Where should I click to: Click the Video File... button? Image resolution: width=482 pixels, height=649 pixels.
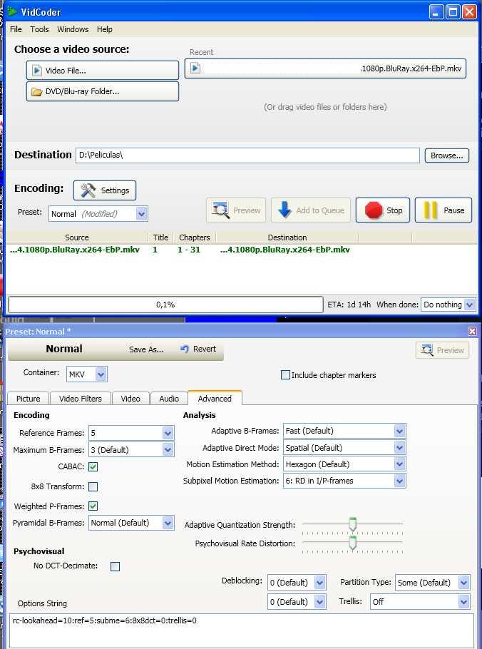pyautogui.click(x=103, y=71)
